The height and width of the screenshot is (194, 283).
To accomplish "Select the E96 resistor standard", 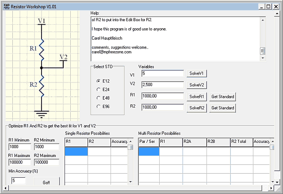I will (103, 106).
